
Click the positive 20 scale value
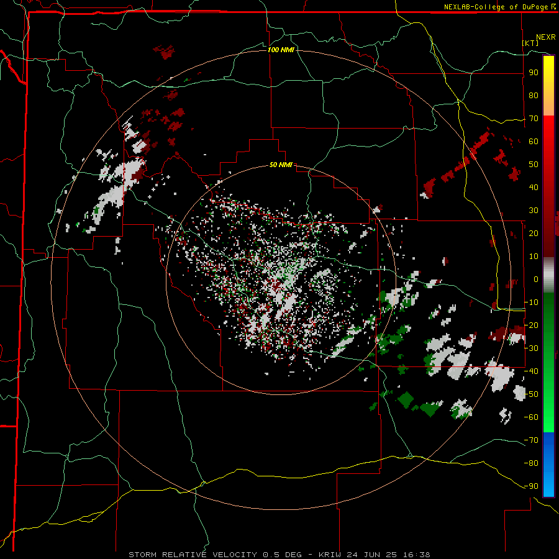coord(534,233)
